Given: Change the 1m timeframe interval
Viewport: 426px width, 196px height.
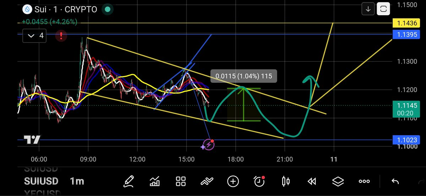Looking at the screenshot, I should tap(77, 181).
